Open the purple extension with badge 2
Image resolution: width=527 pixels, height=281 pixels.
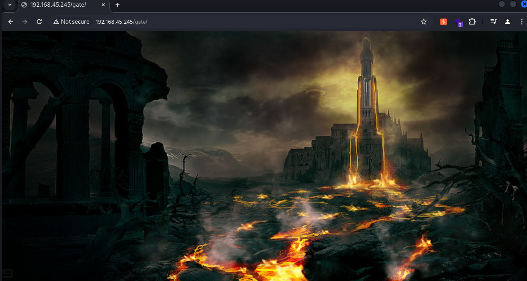(458, 22)
